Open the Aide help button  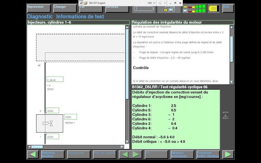click(x=228, y=8)
